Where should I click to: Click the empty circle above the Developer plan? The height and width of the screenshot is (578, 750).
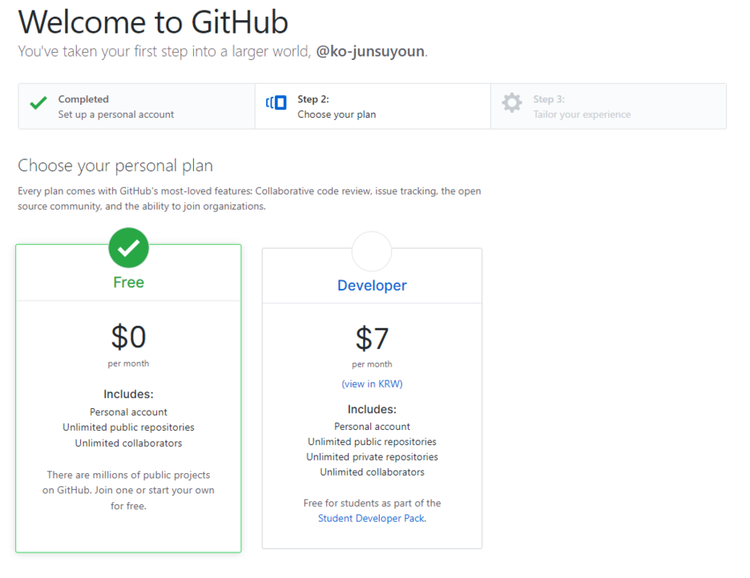[371, 249]
